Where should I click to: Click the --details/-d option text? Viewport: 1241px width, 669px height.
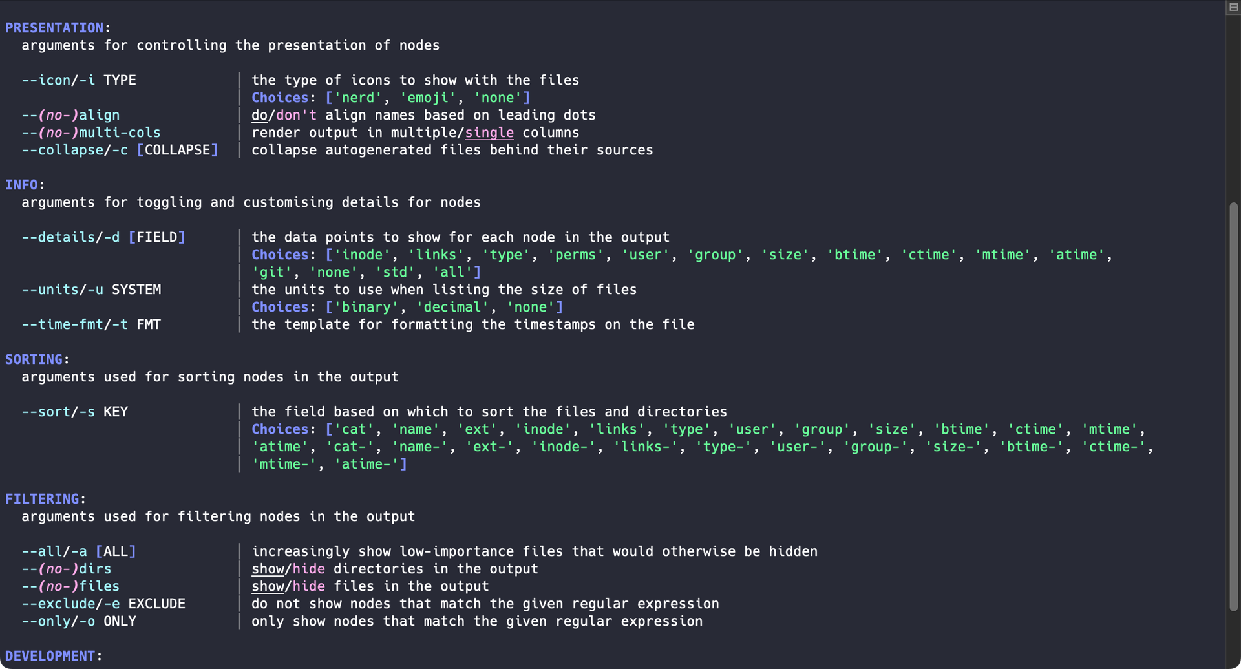(70, 237)
